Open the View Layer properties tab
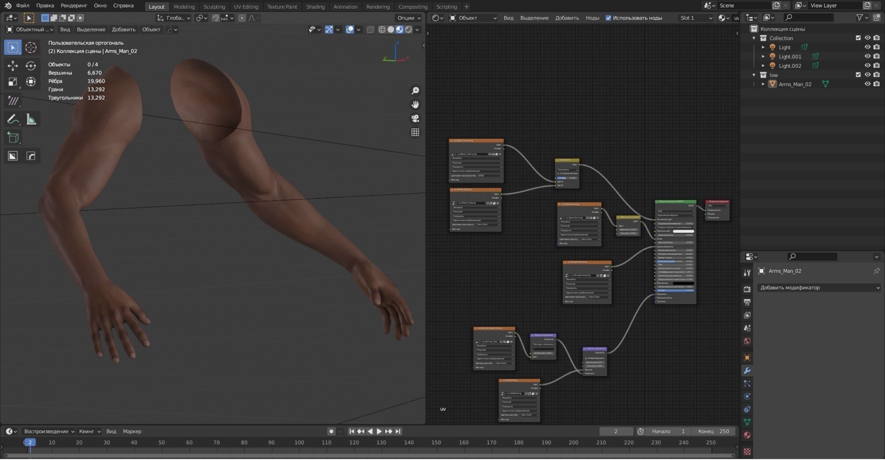The width and height of the screenshot is (885, 460). [747, 315]
